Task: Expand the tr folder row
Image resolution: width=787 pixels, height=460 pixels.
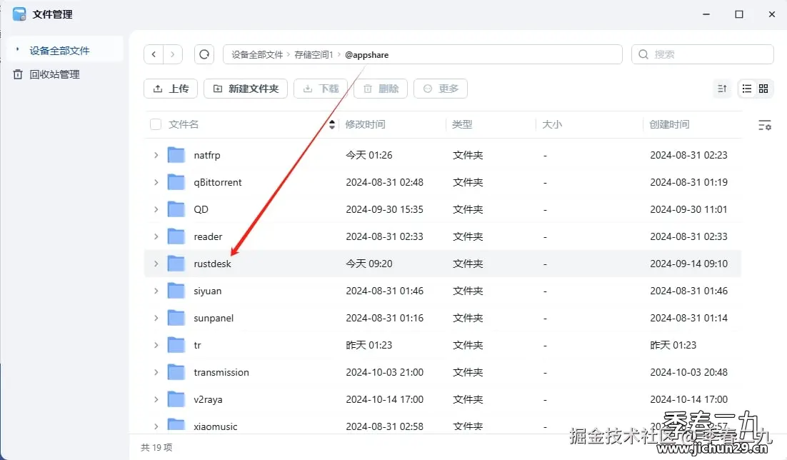Action: pos(156,345)
